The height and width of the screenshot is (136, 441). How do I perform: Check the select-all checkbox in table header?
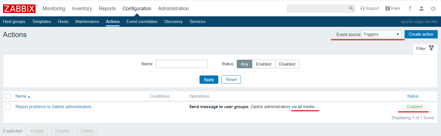(8, 96)
